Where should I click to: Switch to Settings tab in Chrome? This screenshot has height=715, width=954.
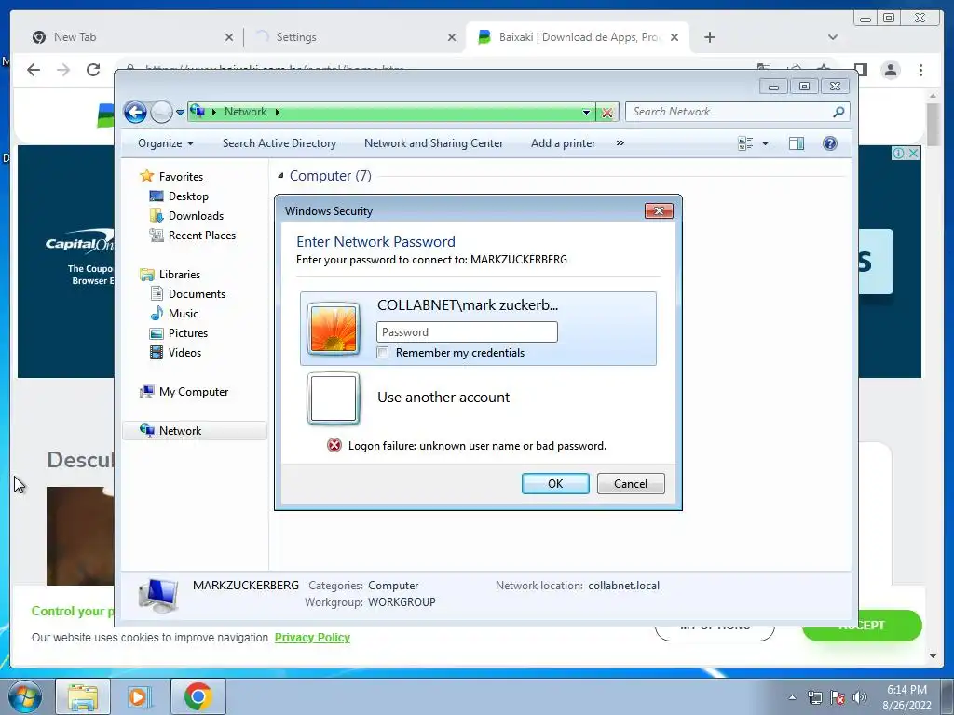pos(295,37)
